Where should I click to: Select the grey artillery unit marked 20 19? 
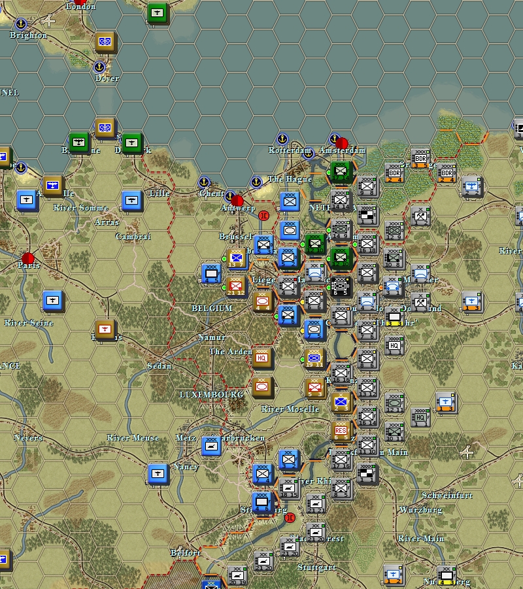(238, 575)
